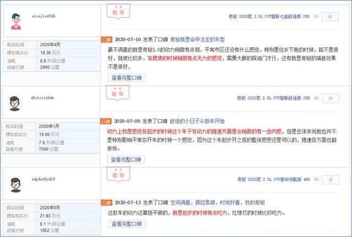Image resolution: width=352 pixels, height=237 pixels.
Task: Click fuel consumption value 9.1 升/百公里
Action: pyautogui.click(x=53, y=224)
